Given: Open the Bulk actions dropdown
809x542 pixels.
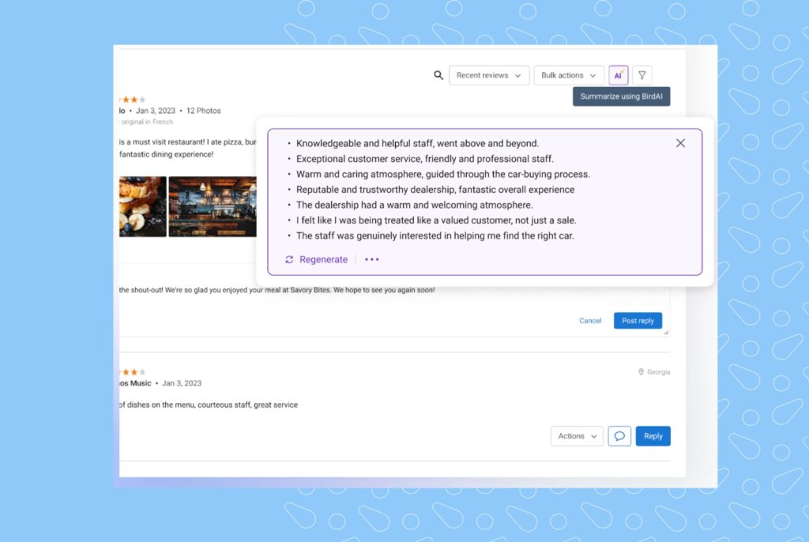Looking at the screenshot, I should [568, 75].
